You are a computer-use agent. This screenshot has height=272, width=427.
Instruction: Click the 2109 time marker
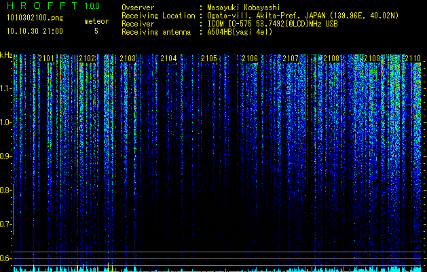[372, 58]
